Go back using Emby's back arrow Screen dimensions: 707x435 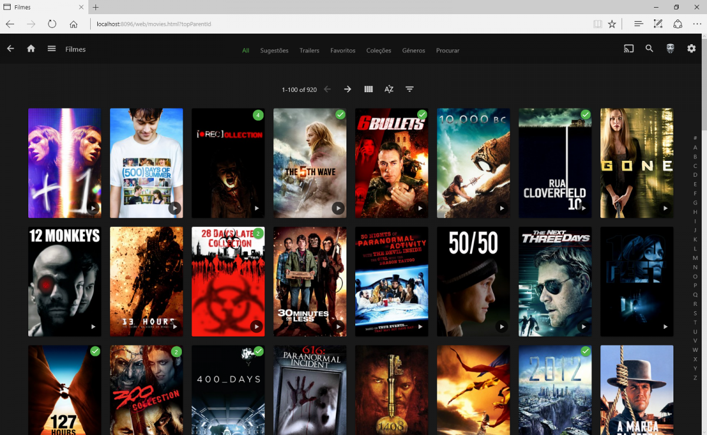click(11, 49)
